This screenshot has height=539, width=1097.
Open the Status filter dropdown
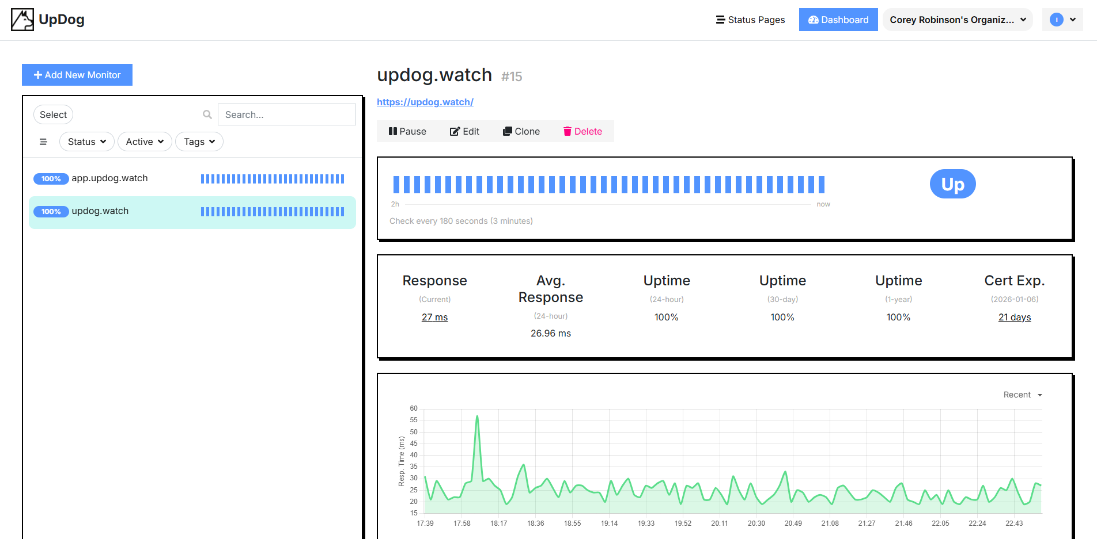pos(86,142)
